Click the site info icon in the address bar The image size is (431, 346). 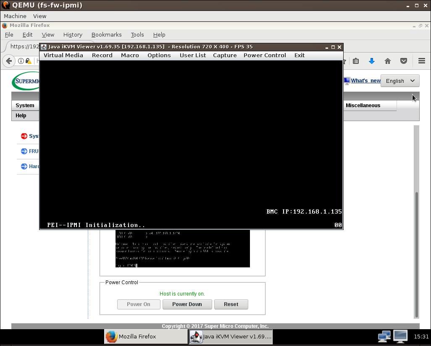(21, 61)
